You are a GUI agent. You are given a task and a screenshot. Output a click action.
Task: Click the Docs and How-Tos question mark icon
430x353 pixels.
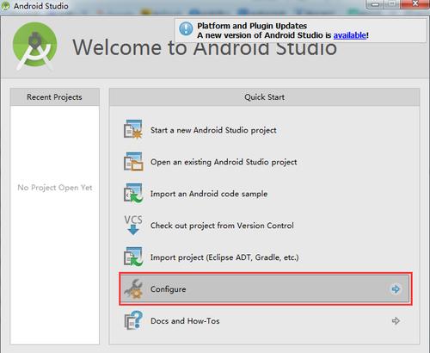pos(133,320)
